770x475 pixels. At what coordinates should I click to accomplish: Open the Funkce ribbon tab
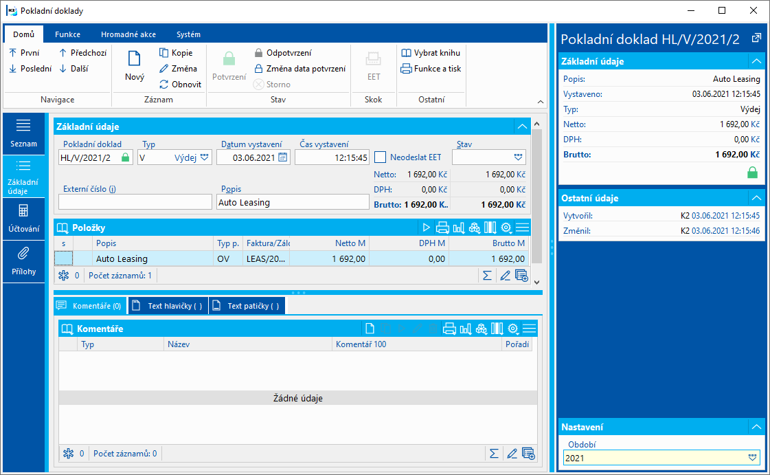pos(68,34)
